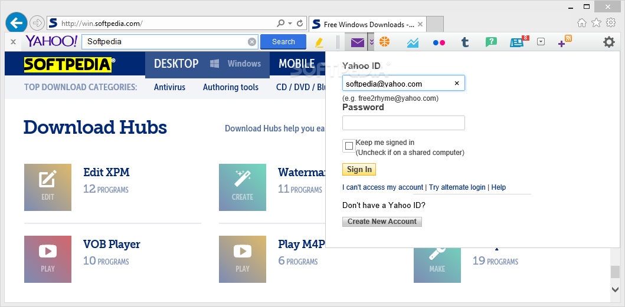625x307 pixels.
Task: Open Yahoo Answers question bubble icon
Action: point(491,42)
